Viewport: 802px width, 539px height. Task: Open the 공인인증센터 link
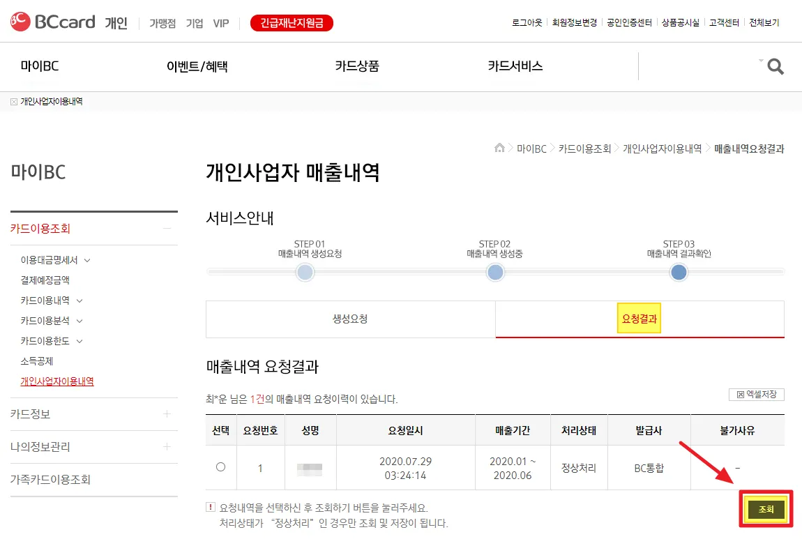tap(629, 22)
